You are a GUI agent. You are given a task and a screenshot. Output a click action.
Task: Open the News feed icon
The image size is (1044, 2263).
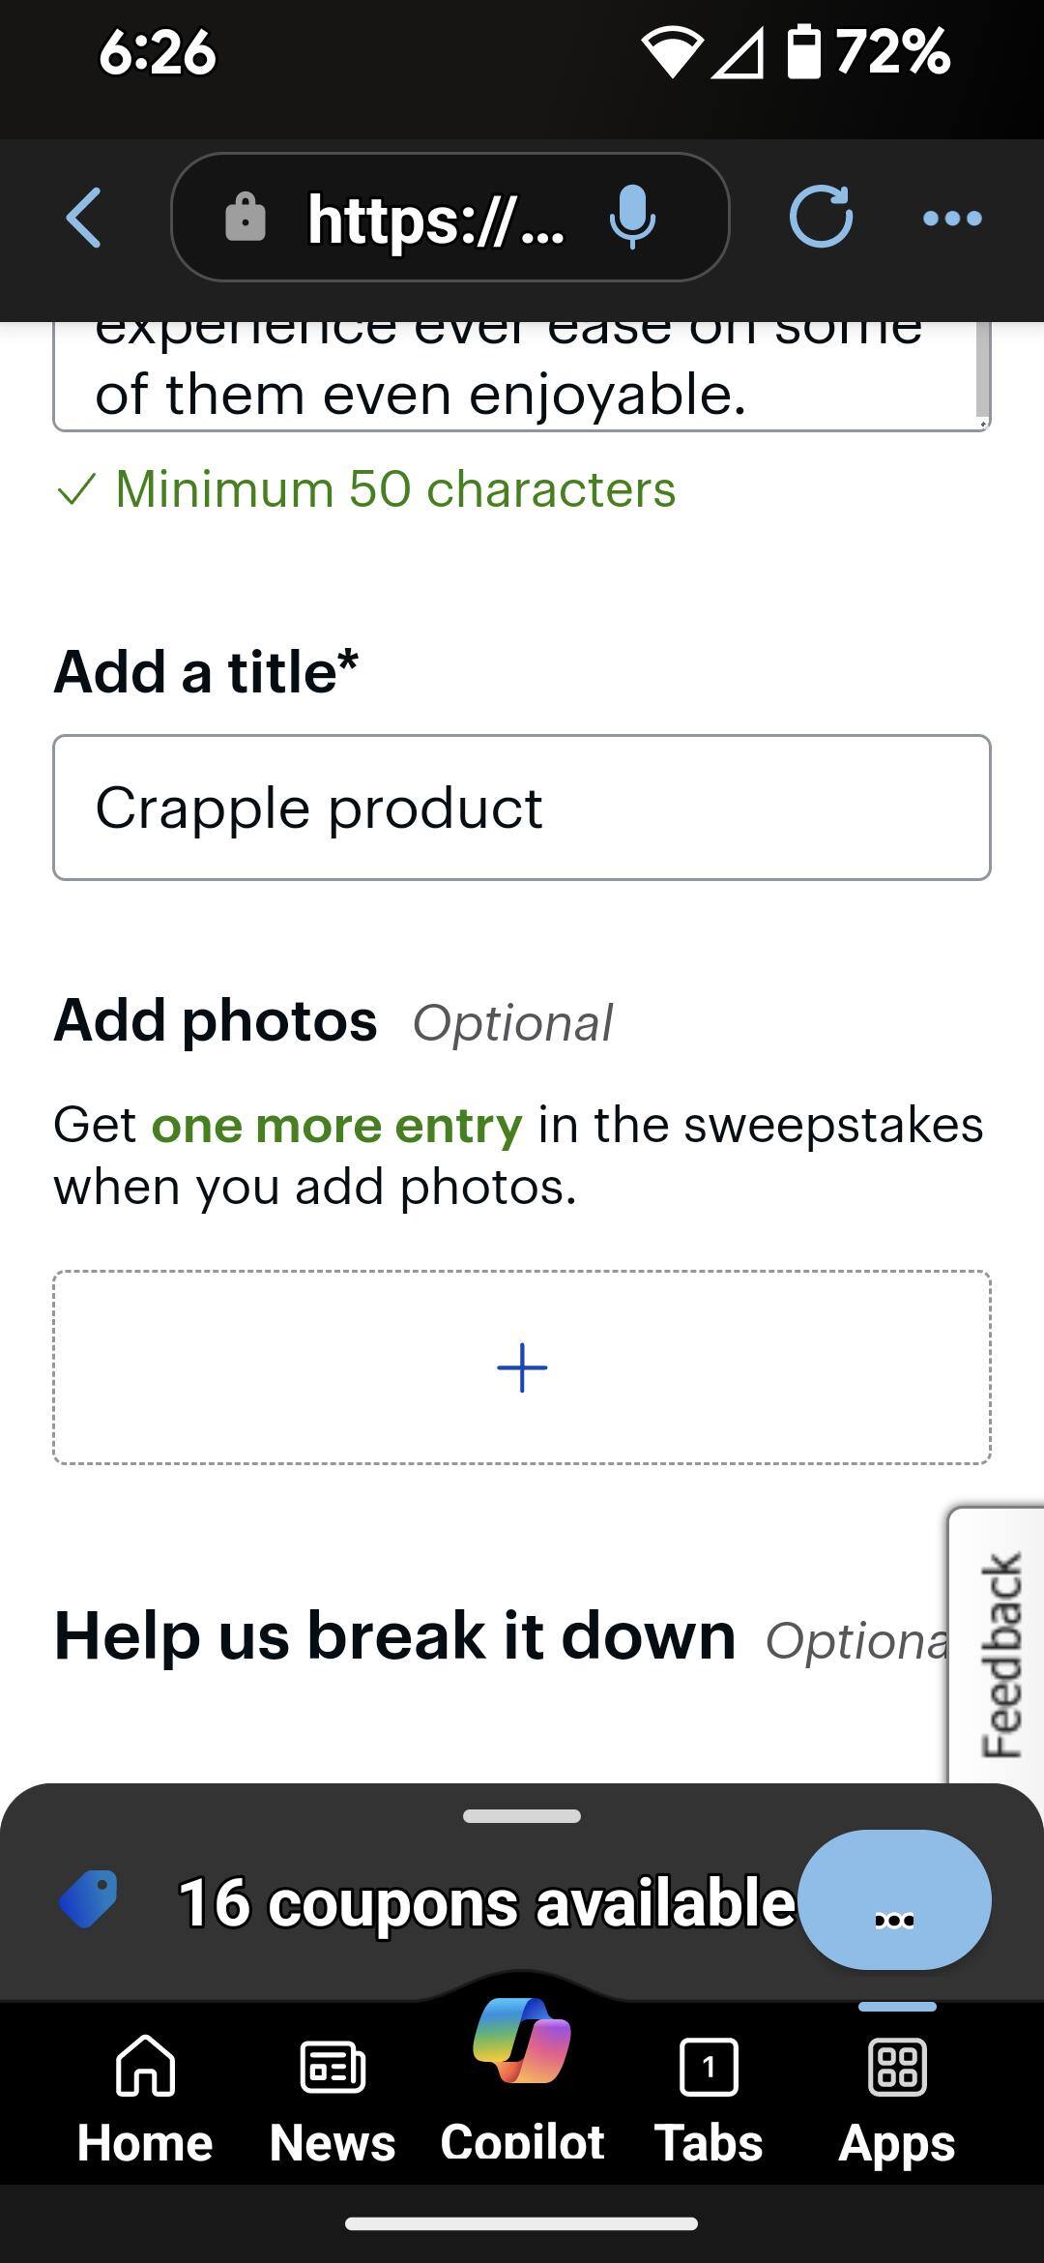coord(333,2089)
